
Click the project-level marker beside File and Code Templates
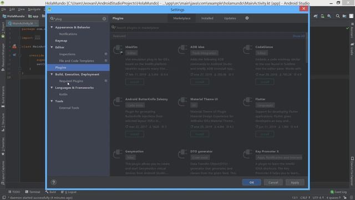(x=106, y=61)
